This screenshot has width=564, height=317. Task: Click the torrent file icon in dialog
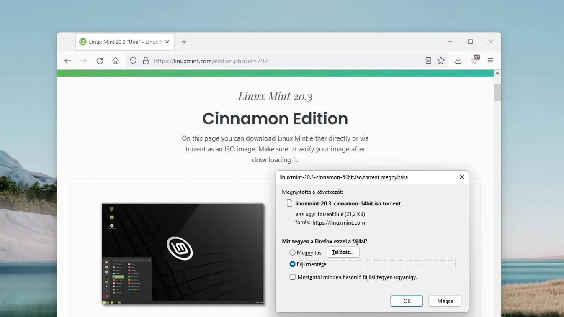[x=289, y=203]
